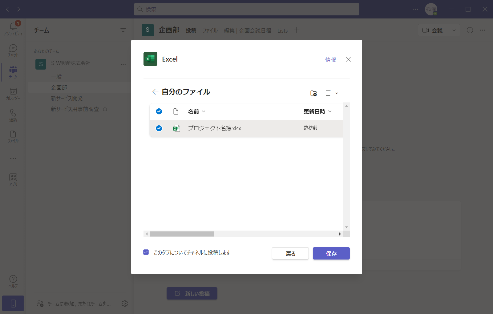The image size is (493, 314).
Task: Navigate forward with the right arrow
Action: click(x=19, y=9)
